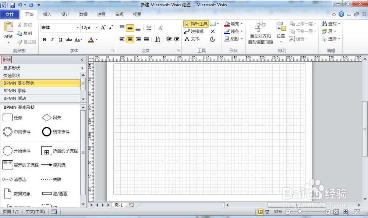Image resolution: width=368 pixels, height=218 pixels.
Task: Switch to the View (视图) tab
Action: pos(137,14)
